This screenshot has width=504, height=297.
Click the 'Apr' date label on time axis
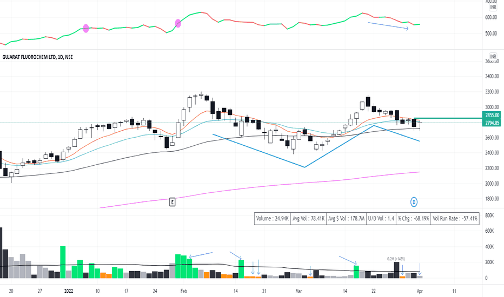[420, 291]
